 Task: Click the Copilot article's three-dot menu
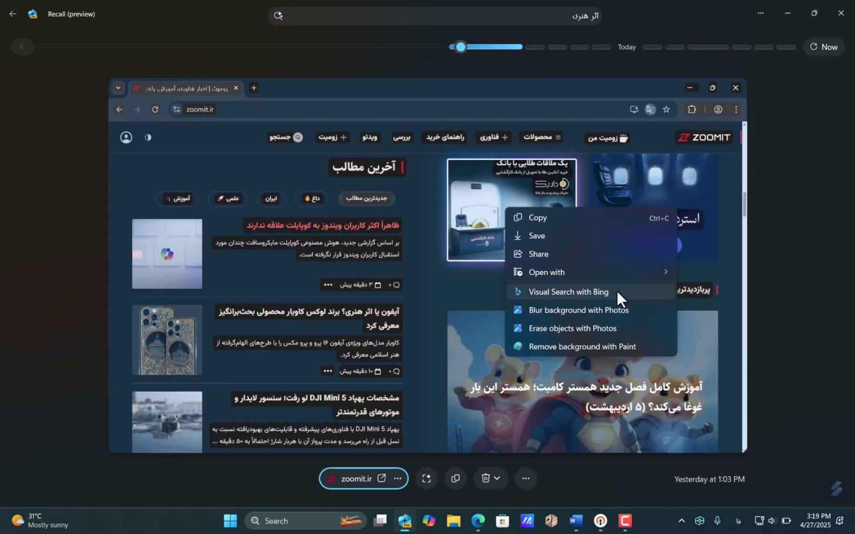(328, 285)
